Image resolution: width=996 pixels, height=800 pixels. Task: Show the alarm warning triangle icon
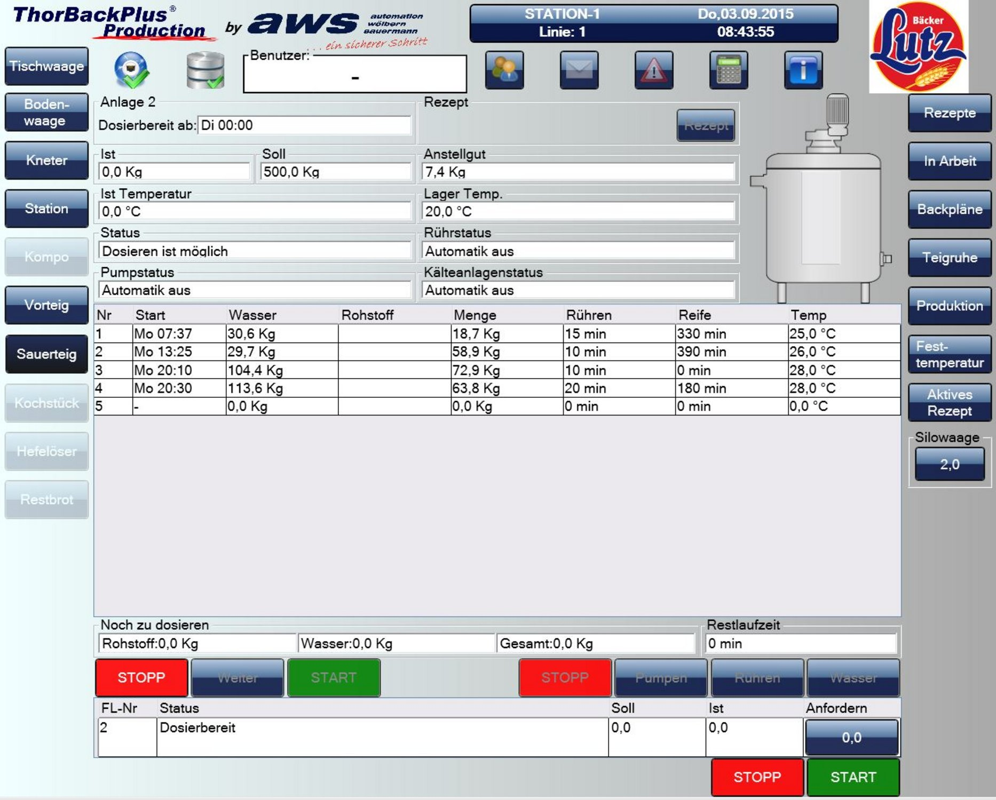click(x=653, y=70)
